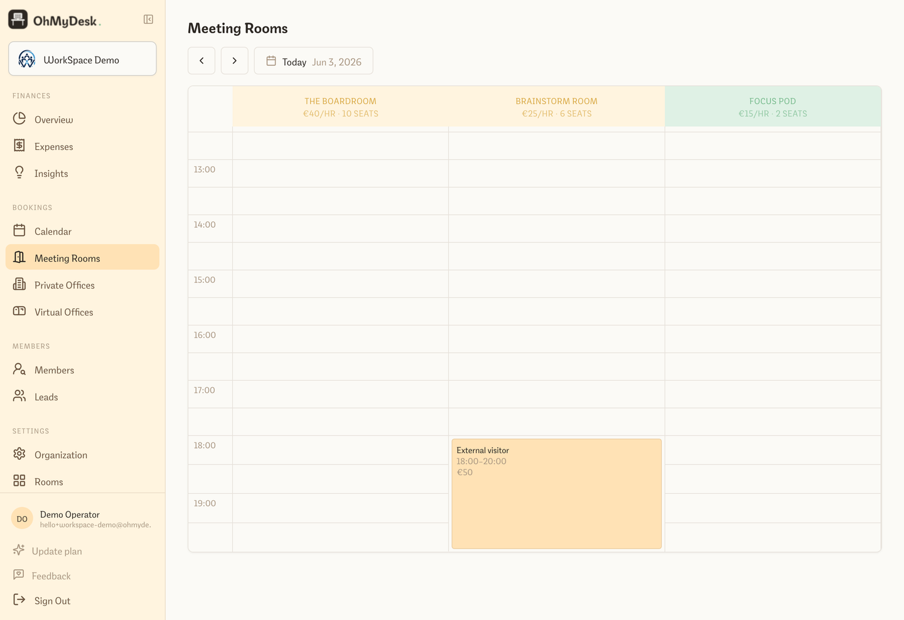The width and height of the screenshot is (904, 620).
Task: Open the Leads page
Action: pos(82,397)
